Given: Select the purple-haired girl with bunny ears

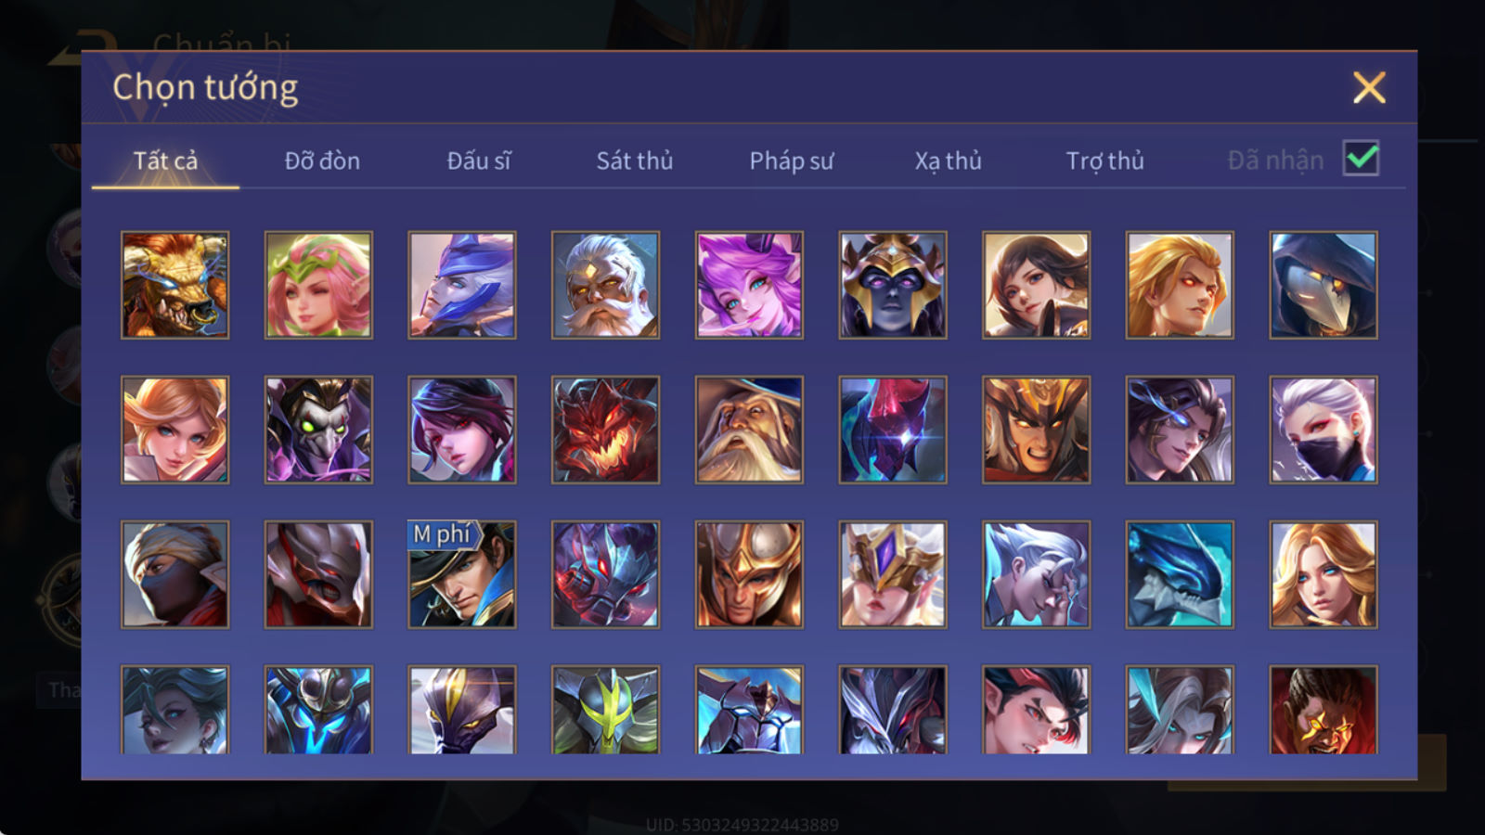Looking at the screenshot, I should point(749,285).
